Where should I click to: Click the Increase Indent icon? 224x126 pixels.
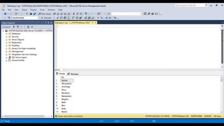coord(110,18)
